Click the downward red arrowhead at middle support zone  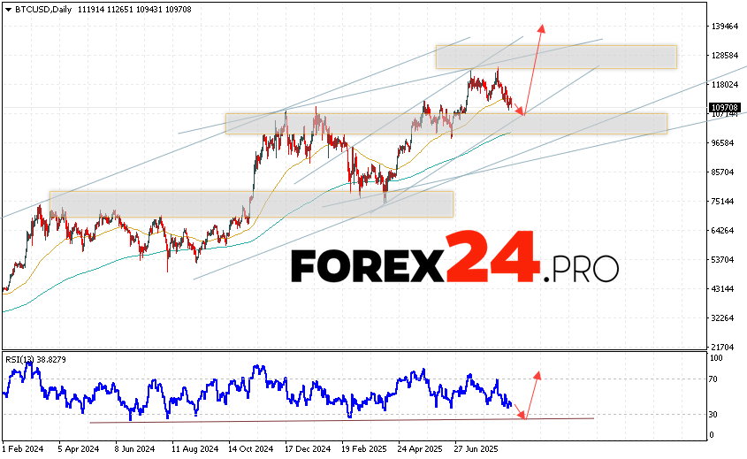click(522, 112)
